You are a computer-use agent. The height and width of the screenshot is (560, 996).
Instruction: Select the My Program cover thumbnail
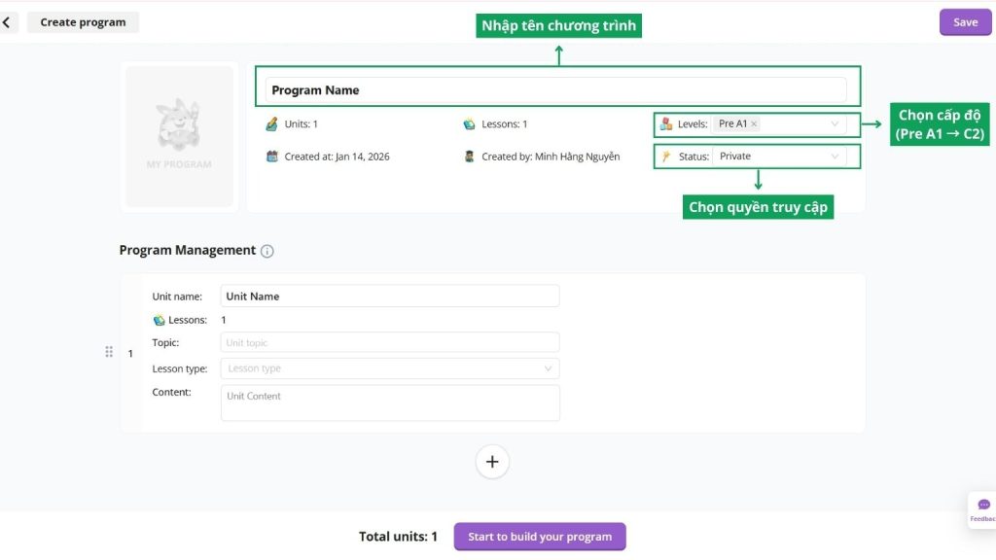(179, 137)
